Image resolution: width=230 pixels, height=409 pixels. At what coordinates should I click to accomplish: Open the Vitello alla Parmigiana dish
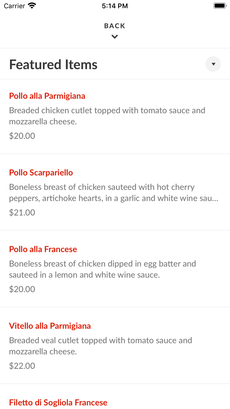click(50, 325)
